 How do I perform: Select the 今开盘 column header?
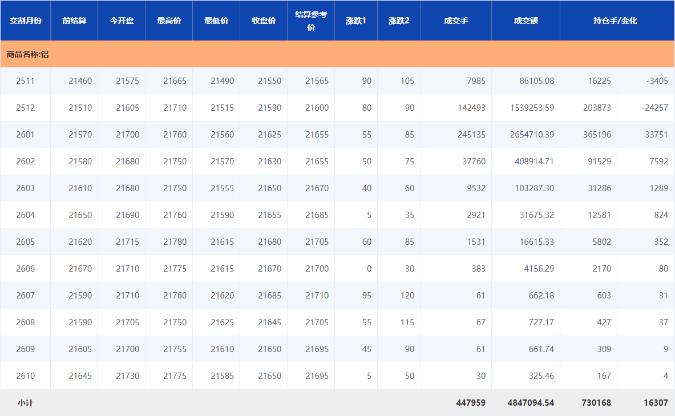click(x=122, y=21)
